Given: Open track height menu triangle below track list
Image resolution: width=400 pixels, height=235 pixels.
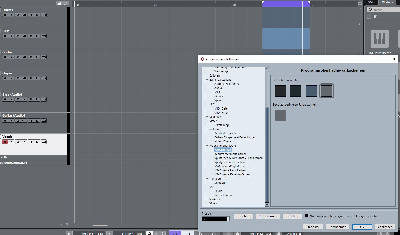Looking at the screenshot, I should 62,224.
